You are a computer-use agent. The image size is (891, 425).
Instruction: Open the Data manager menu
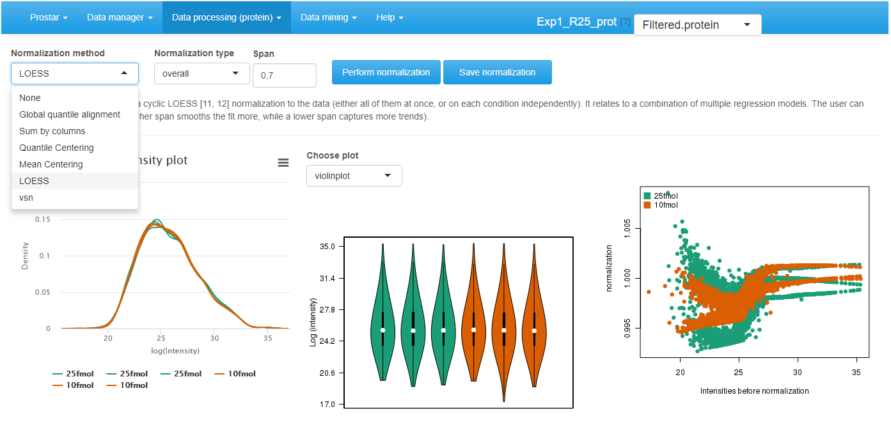coord(119,17)
